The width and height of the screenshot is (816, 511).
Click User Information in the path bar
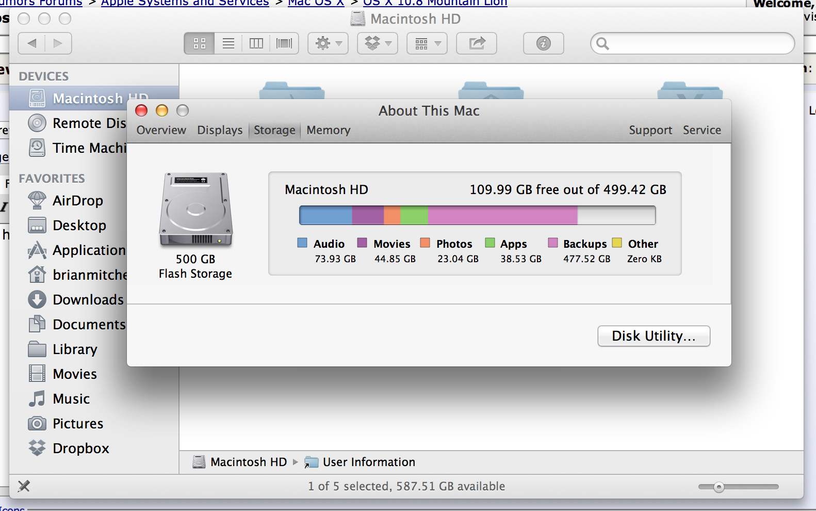point(360,462)
